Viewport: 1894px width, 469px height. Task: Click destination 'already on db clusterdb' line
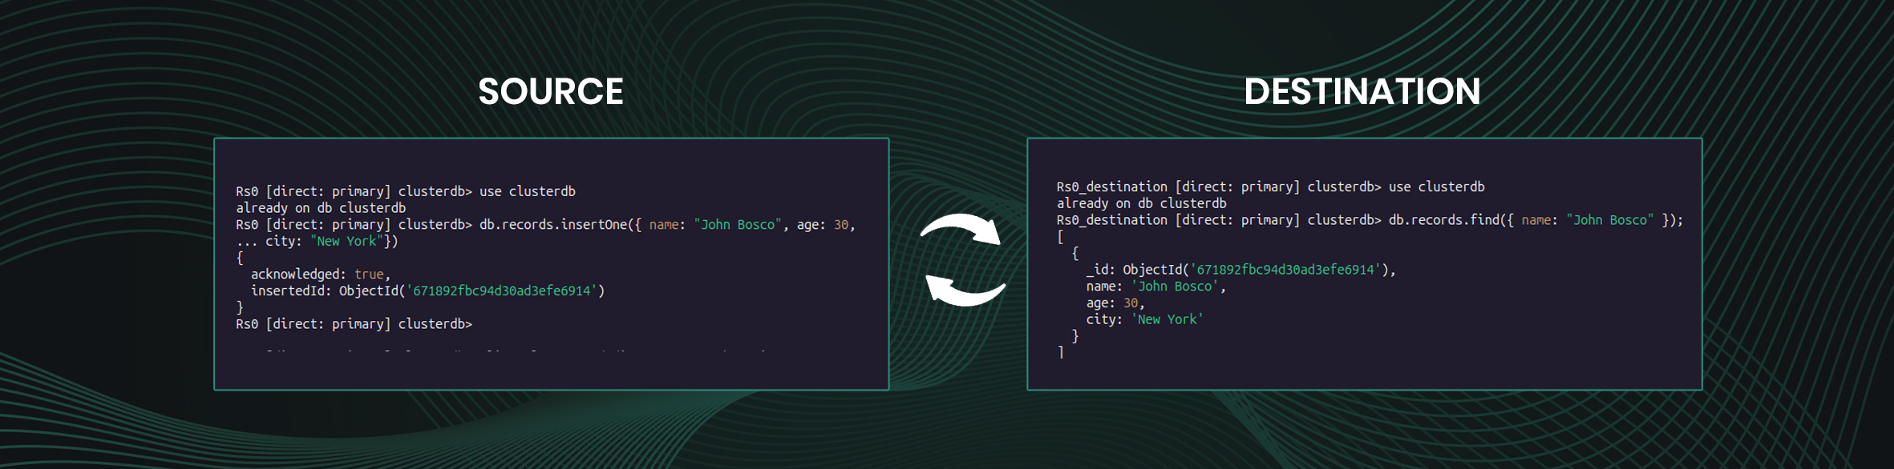1142,203
